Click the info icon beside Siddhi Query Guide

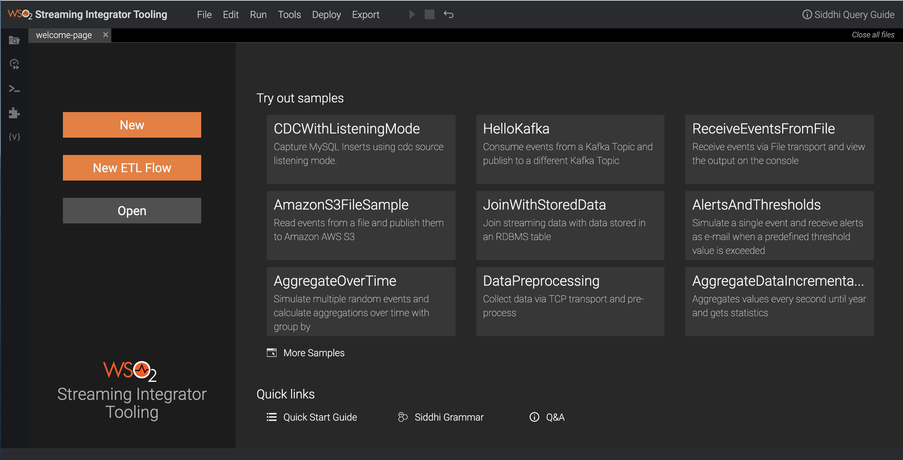pos(807,15)
